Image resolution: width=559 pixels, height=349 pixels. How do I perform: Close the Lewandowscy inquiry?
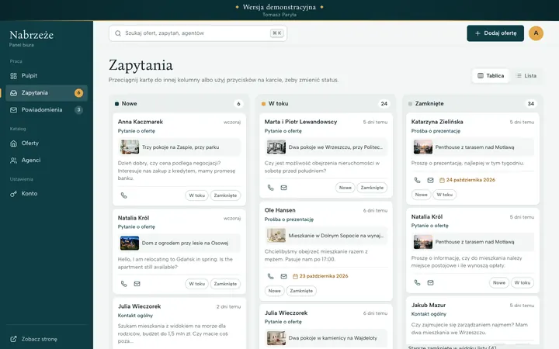click(x=372, y=188)
